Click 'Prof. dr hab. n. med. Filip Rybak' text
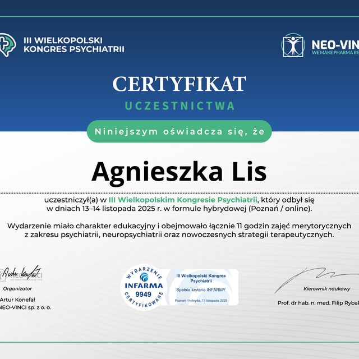Image resolution: width=359 pixels, height=359 pixels. click(318, 303)
